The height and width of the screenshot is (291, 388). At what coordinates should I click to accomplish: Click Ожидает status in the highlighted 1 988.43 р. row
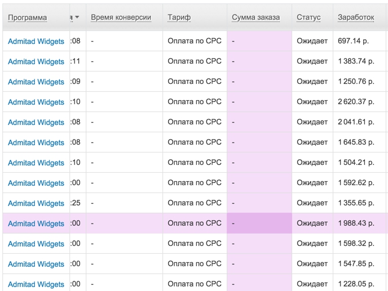[x=312, y=223]
